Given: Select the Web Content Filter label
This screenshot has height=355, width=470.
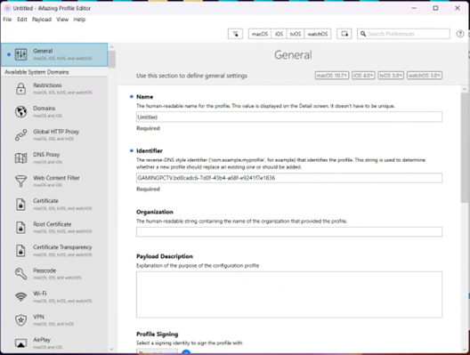Looking at the screenshot, I should [56, 178].
